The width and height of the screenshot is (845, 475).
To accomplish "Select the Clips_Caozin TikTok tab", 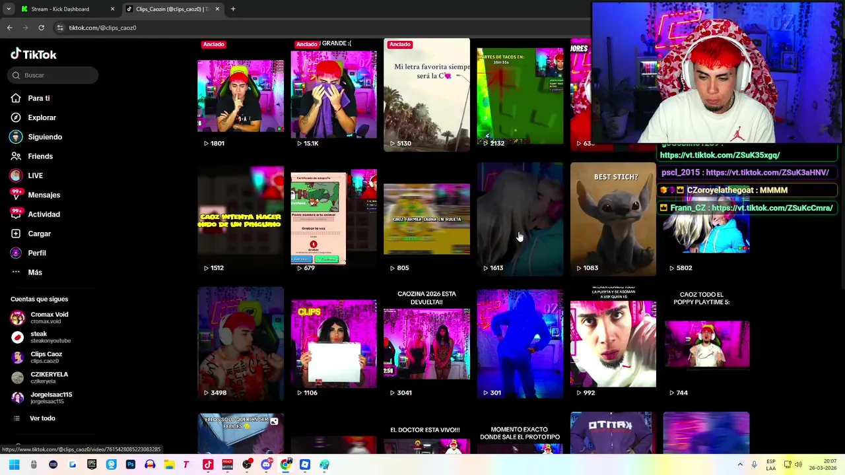I will [172, 9].
